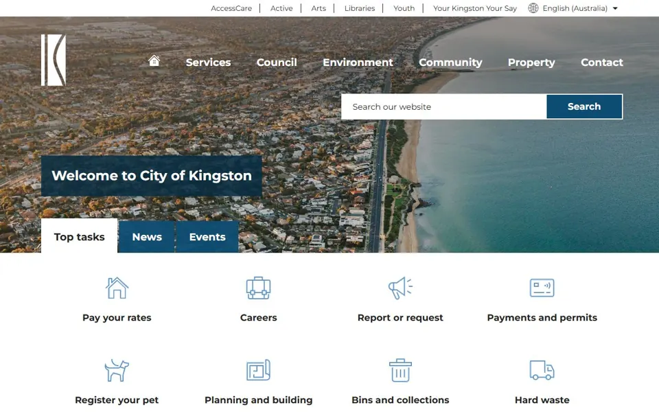The width and height of the screenshot is (659, 412).
Task: Open Your Kingston Your Say link
Action: tap(475, 8)
